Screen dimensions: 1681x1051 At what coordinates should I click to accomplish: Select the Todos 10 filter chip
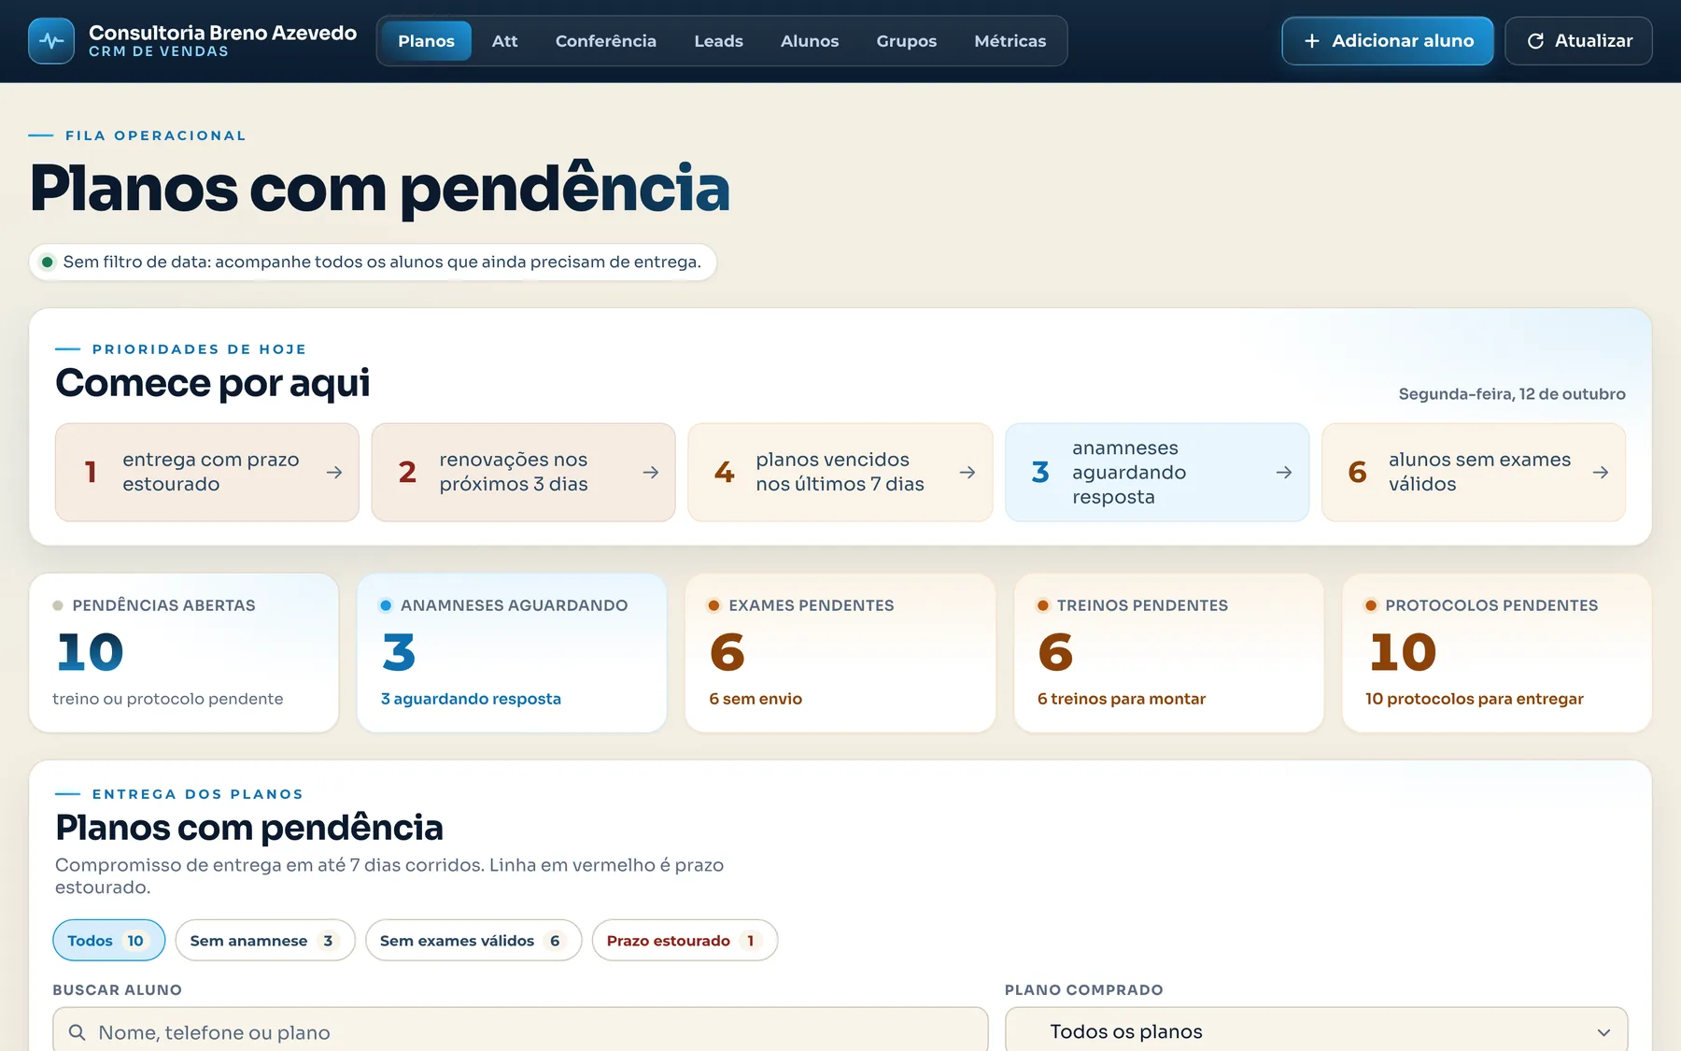[x=108, y=941]
